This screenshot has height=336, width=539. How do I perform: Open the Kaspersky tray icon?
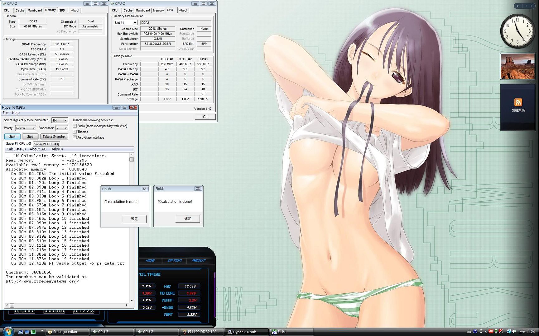(x=501, y=331)
